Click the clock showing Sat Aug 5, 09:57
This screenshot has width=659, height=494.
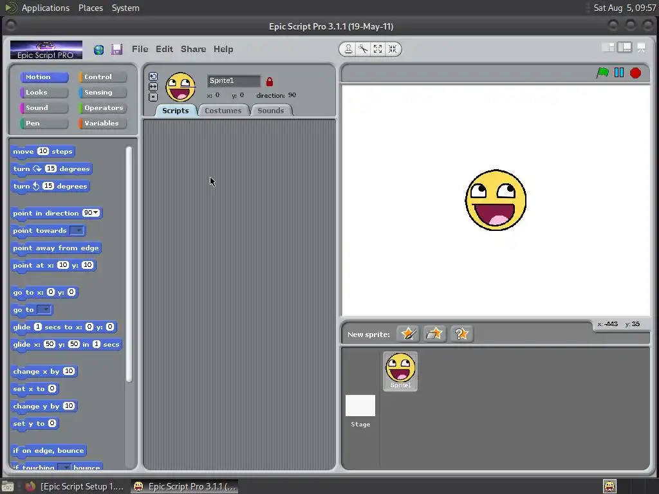coord(624,8)
